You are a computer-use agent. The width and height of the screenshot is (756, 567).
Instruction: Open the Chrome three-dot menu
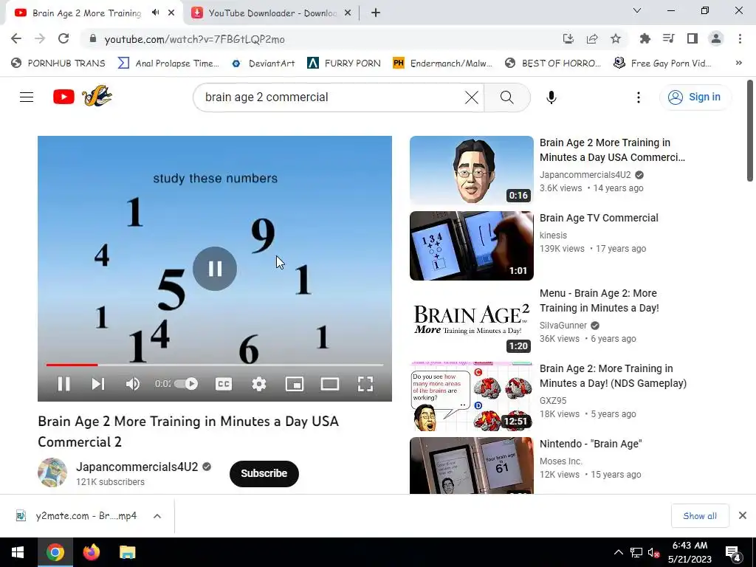[x=740, y=38]
